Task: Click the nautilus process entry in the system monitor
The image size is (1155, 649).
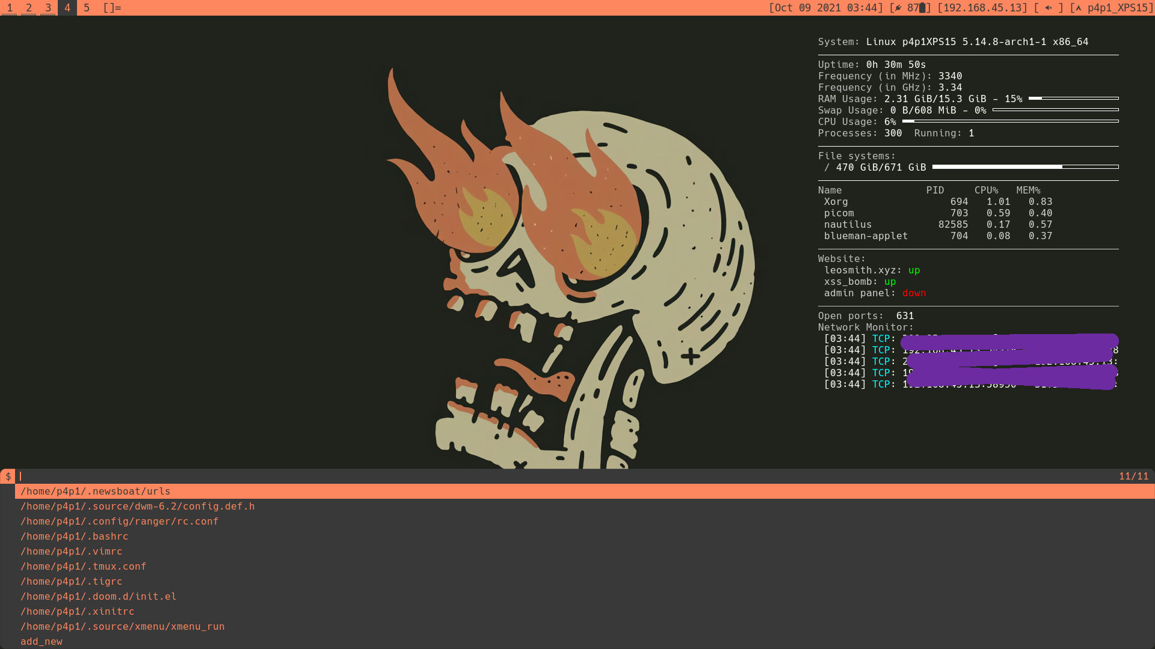Action: point(848,224)
